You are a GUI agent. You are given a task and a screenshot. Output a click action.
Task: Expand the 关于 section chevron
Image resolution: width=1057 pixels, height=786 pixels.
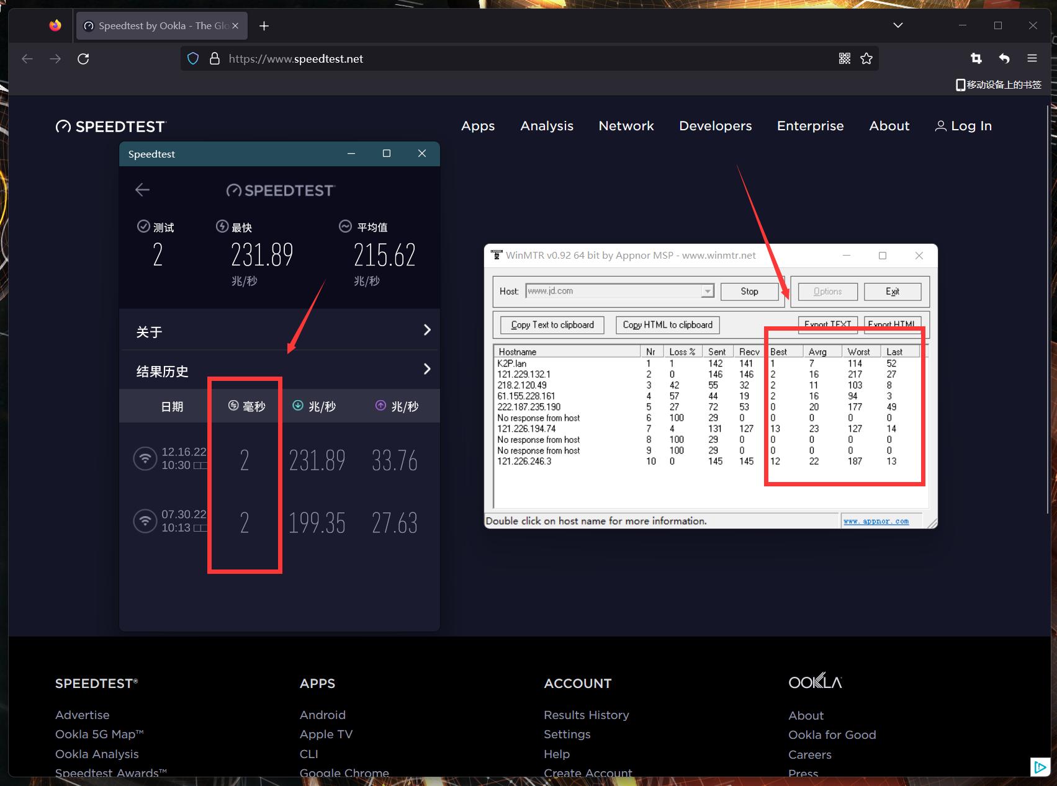[x=426, y=330]
